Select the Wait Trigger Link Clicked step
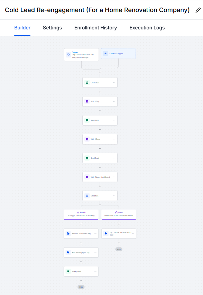The image size is (203, 295). (x=100, y=177)
